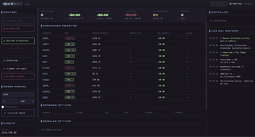Select the AMZN position row symbol

(46, 50)
